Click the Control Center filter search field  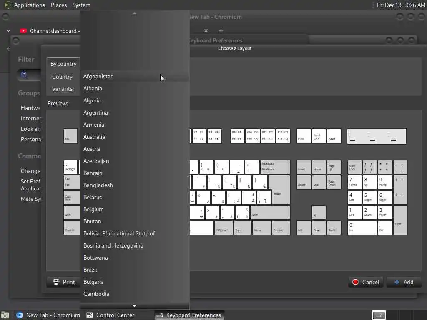coord(30,75)
